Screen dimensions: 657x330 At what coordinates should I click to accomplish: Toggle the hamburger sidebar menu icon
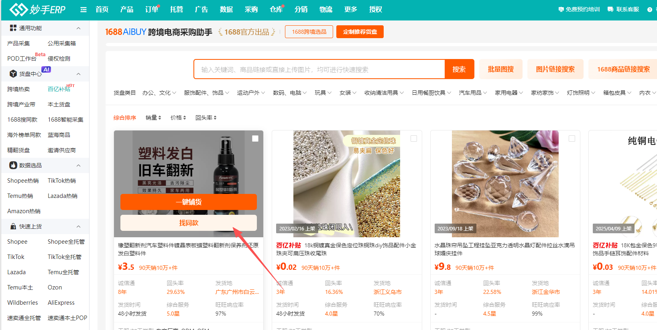pos(83,10)
